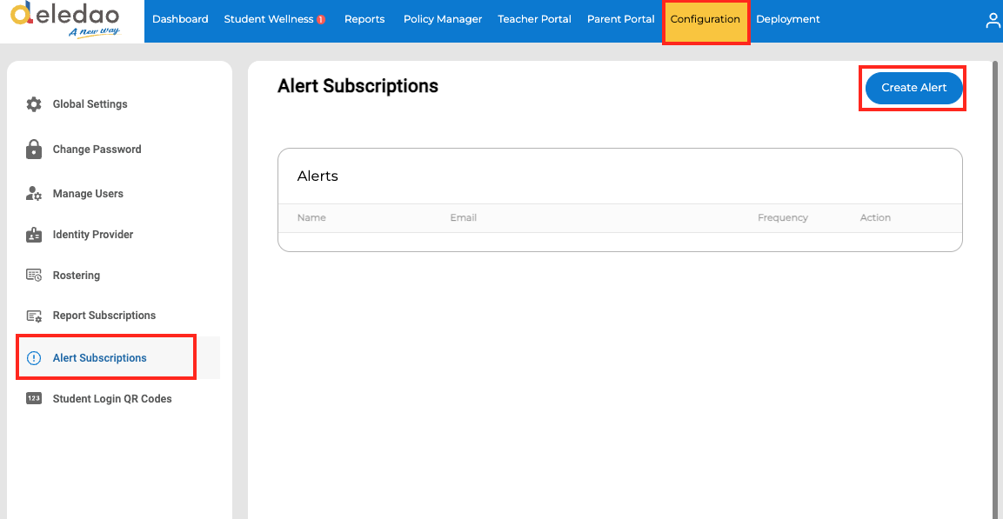Open the Student Wellness tab

pos(269,19)
